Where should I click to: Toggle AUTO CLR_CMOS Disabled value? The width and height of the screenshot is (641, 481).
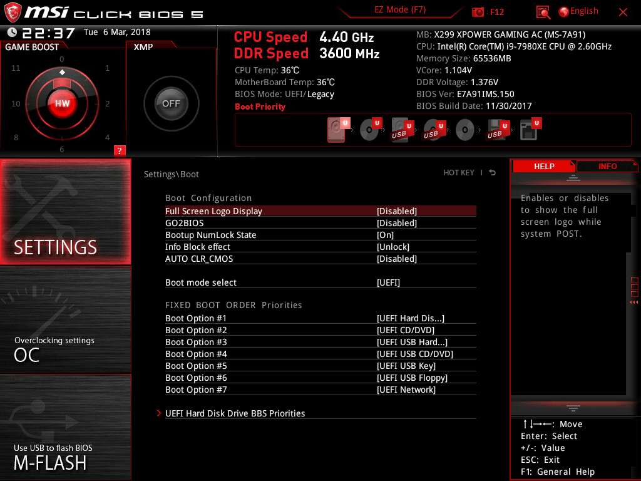pos(396,259)
